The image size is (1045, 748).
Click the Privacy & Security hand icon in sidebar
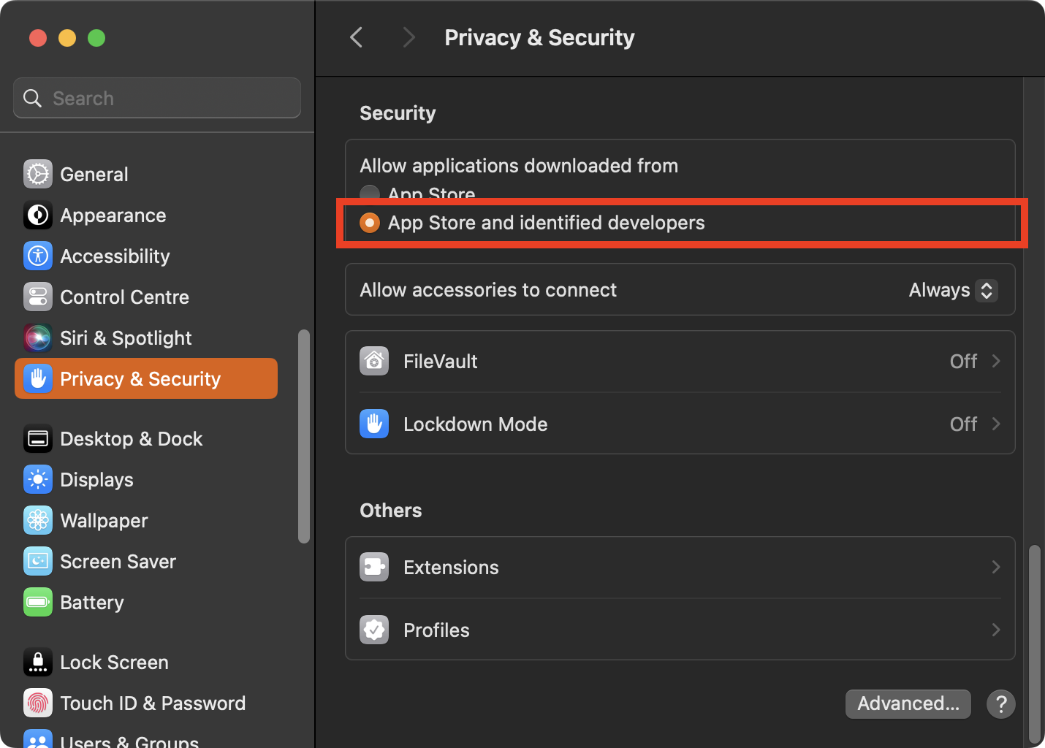click(38, 378)
